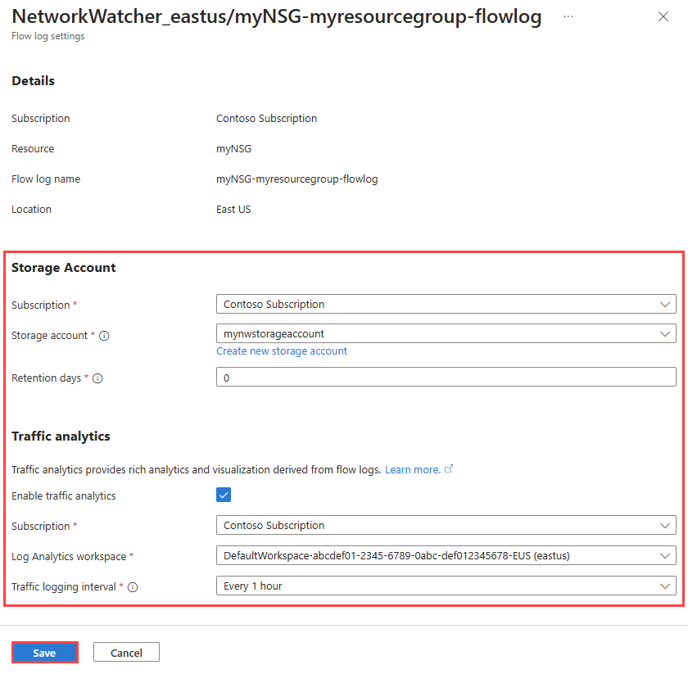Image resolution: width=688 pixels, height=674 pixels.
Task: Click the Flow log settings subtitle
Action: click(x=48, y=36)
